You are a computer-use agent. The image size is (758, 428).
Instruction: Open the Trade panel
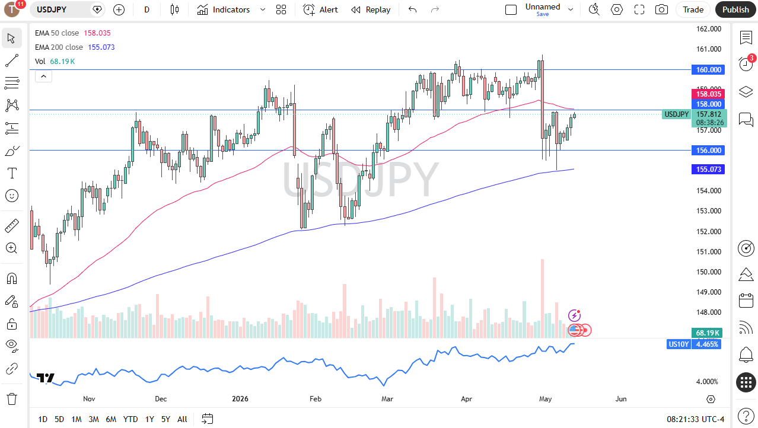pyautogui.click(x=693, y=9)
